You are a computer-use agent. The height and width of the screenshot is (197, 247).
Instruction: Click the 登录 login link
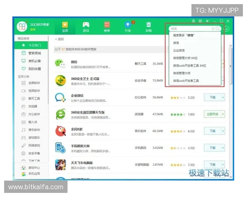[x=33, y=30]
